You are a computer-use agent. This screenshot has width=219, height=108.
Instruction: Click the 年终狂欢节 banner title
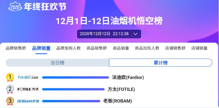pyautogui.click(x=45, y=7)
